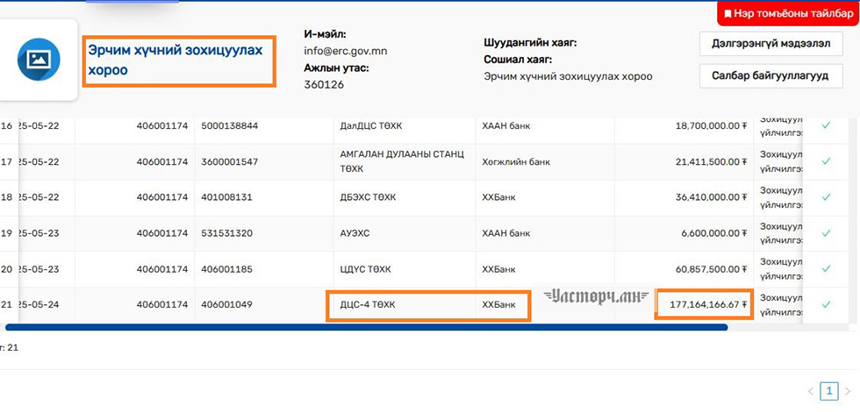Image resolution: width=860 pixels, height=412 pixels.
Task: Select the ДЦС-4 ТӨХК recipient cell
Action: pyautogui.click(x=404, y=305)
